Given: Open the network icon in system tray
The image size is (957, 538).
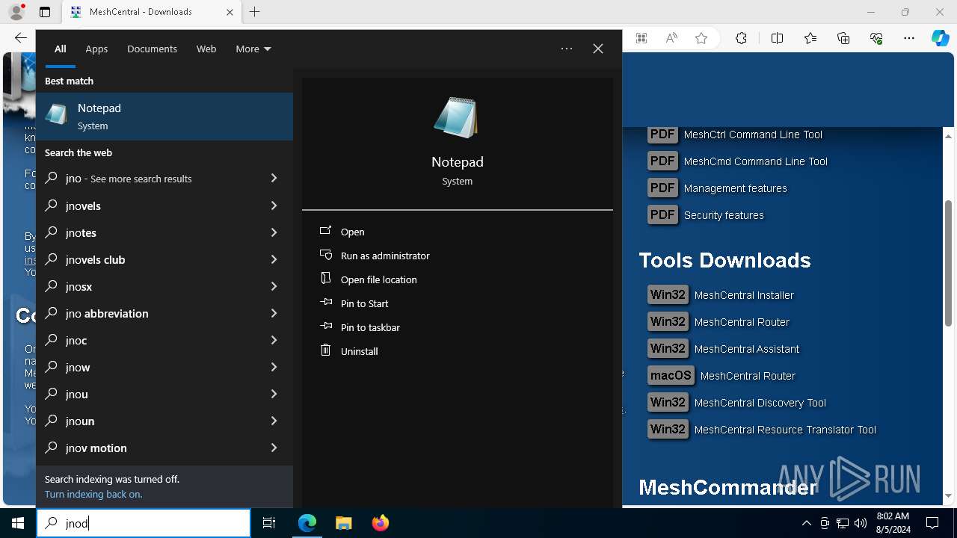Looking at the screenshot, I should click(x=843, y=523).
